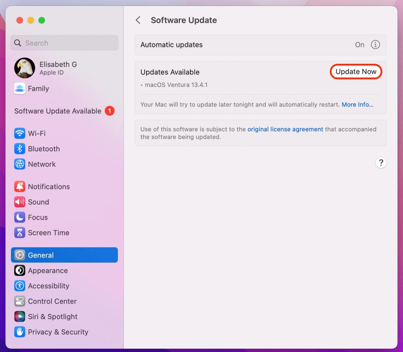
Task: Select the Siri & Spotlight icon
Action: tap(53, 317)
